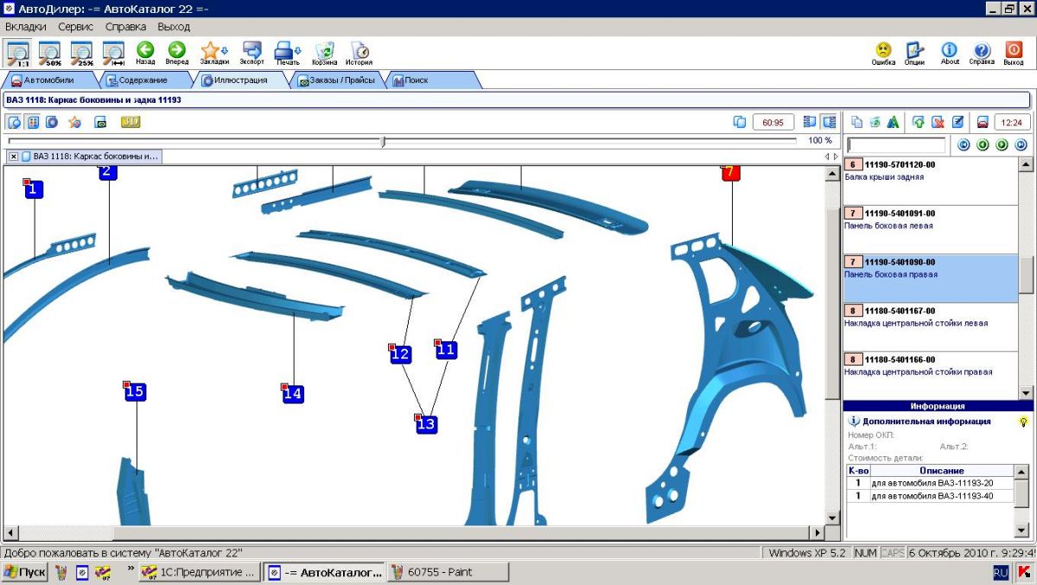Image resolution: width=1037 pixels, height=585 pixels.
Task: Go forward with the Вперед arrow
Action: [177, 53]
